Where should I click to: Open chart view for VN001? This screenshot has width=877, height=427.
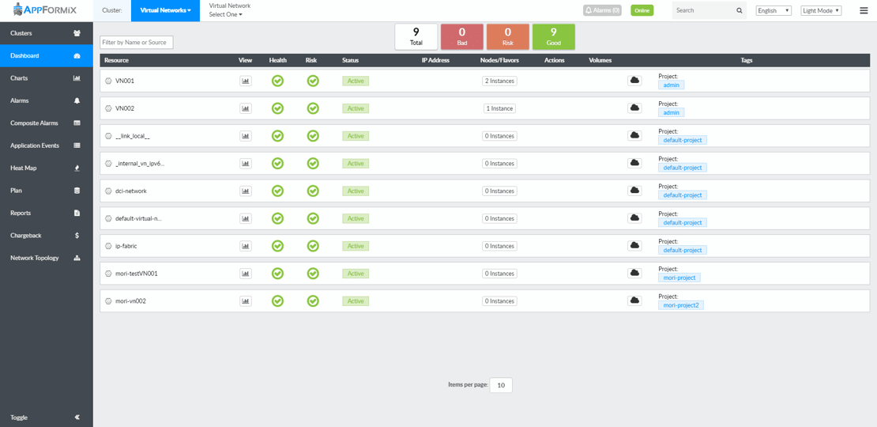246,81
